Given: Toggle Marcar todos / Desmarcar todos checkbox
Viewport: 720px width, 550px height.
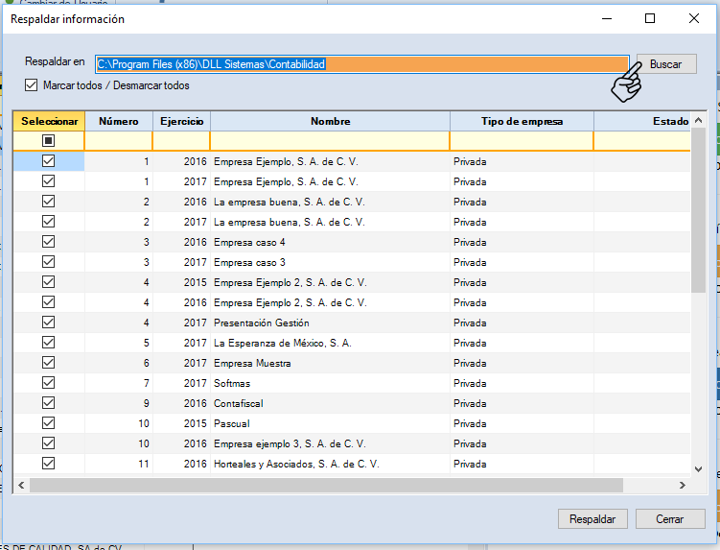Looking at the screenshot, I should (x=32, y=85).
